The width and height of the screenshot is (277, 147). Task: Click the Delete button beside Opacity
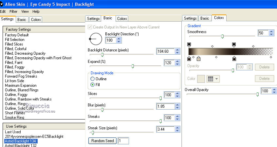[265, 67]
